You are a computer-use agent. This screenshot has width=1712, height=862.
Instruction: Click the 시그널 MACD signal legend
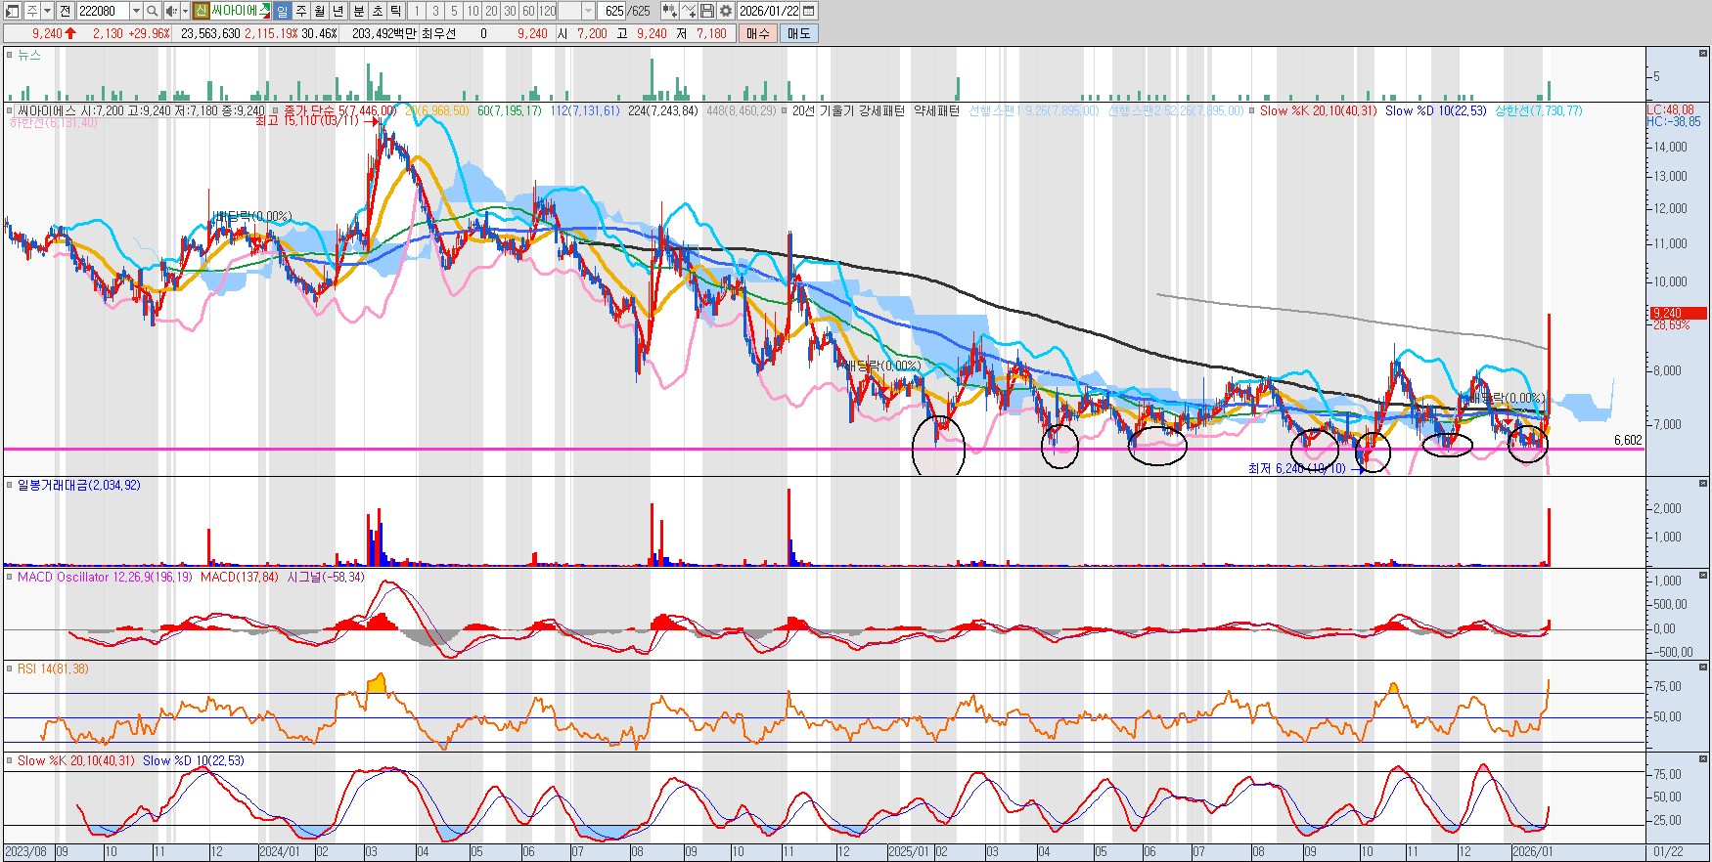tap(326, 577)
